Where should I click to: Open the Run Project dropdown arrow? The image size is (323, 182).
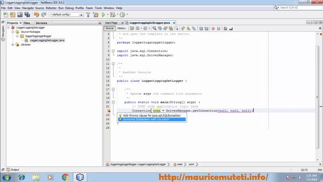(107, 15)
